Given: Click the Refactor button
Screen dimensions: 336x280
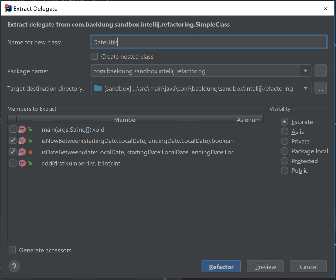Looking at the screenshot, I should 221,267.
